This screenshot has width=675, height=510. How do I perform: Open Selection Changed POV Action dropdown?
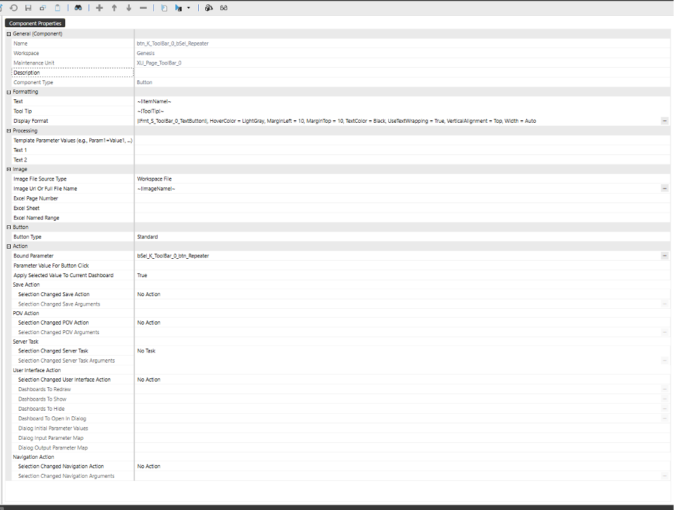point(402,323)
